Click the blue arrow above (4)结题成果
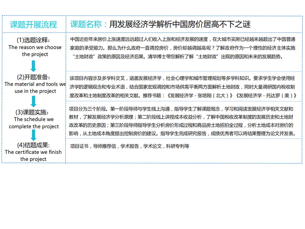This screenshot has width=305, height=229. click(34, 135)
